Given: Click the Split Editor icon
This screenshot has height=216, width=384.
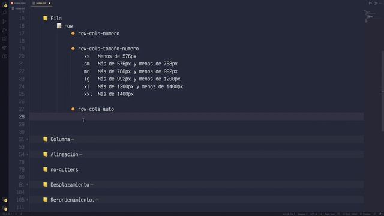Looking at the screenshot, I should 375,3.
